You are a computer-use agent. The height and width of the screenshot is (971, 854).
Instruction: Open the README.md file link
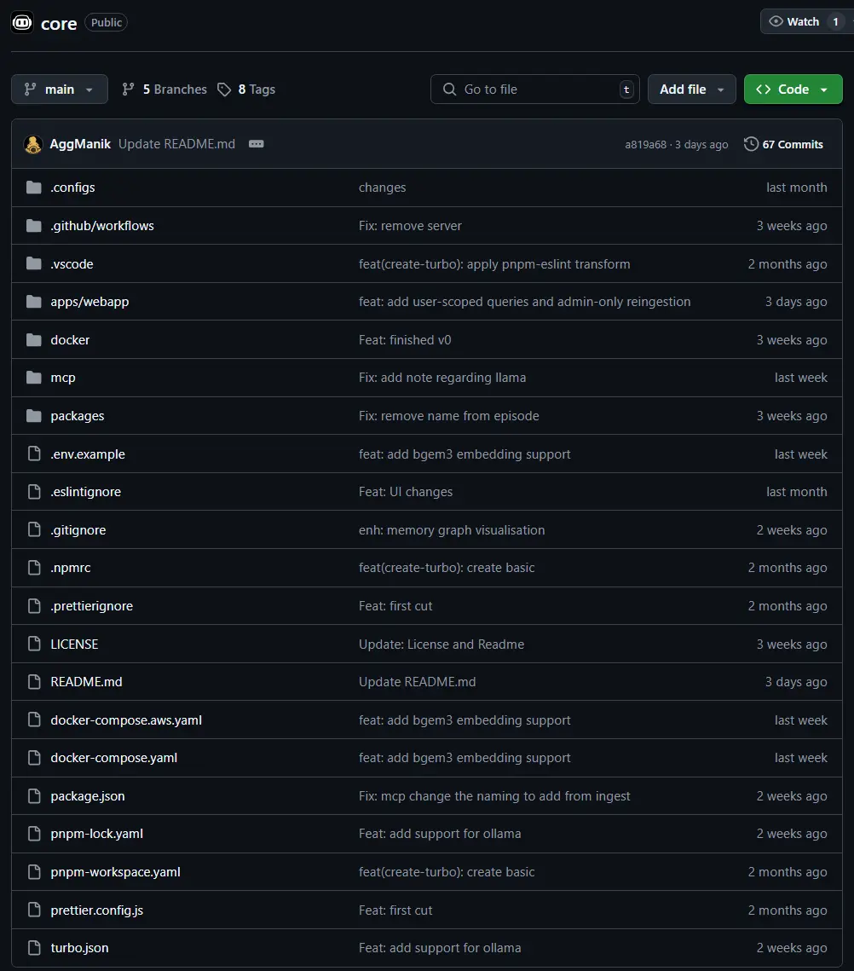86,682
